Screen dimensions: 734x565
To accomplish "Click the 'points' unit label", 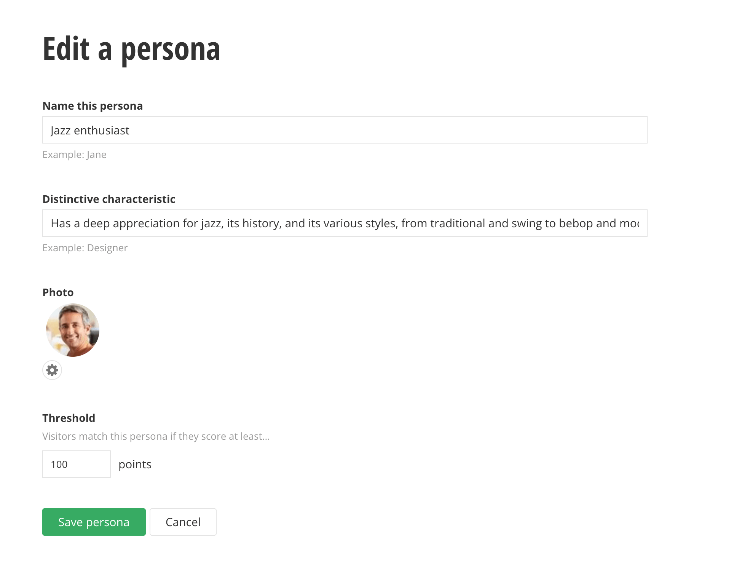I will (135, 464).
